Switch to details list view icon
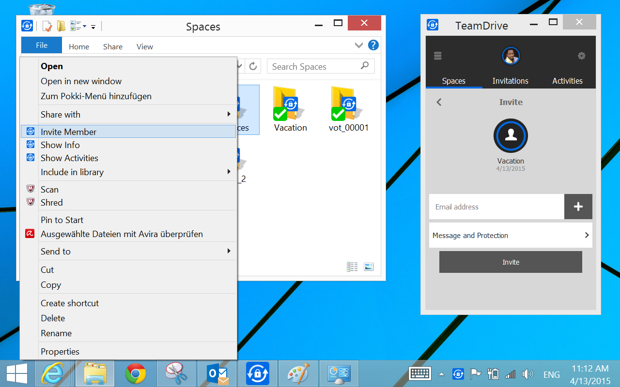 click(x=352, y=267)
